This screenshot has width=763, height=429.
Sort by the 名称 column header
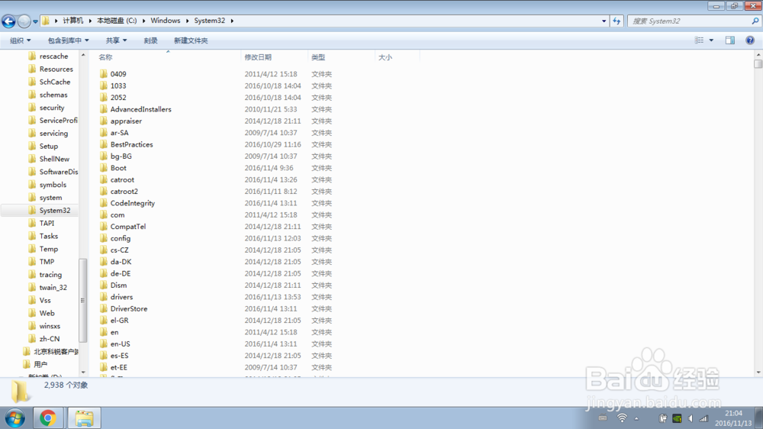105,57
